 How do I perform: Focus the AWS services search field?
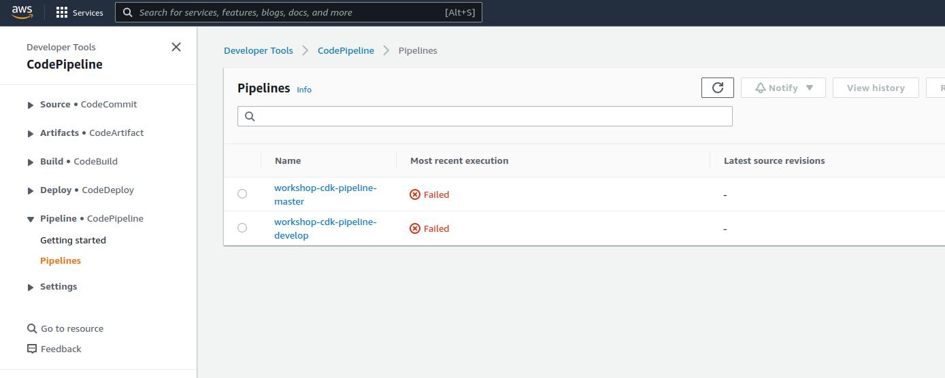pyautogui.click(x=299, y=12)
